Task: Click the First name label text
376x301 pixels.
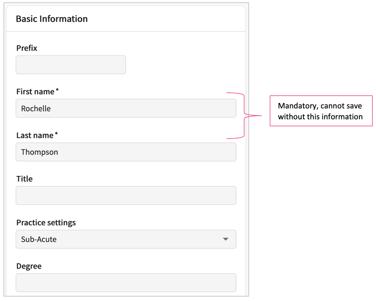Action: [x=35, y=92]
